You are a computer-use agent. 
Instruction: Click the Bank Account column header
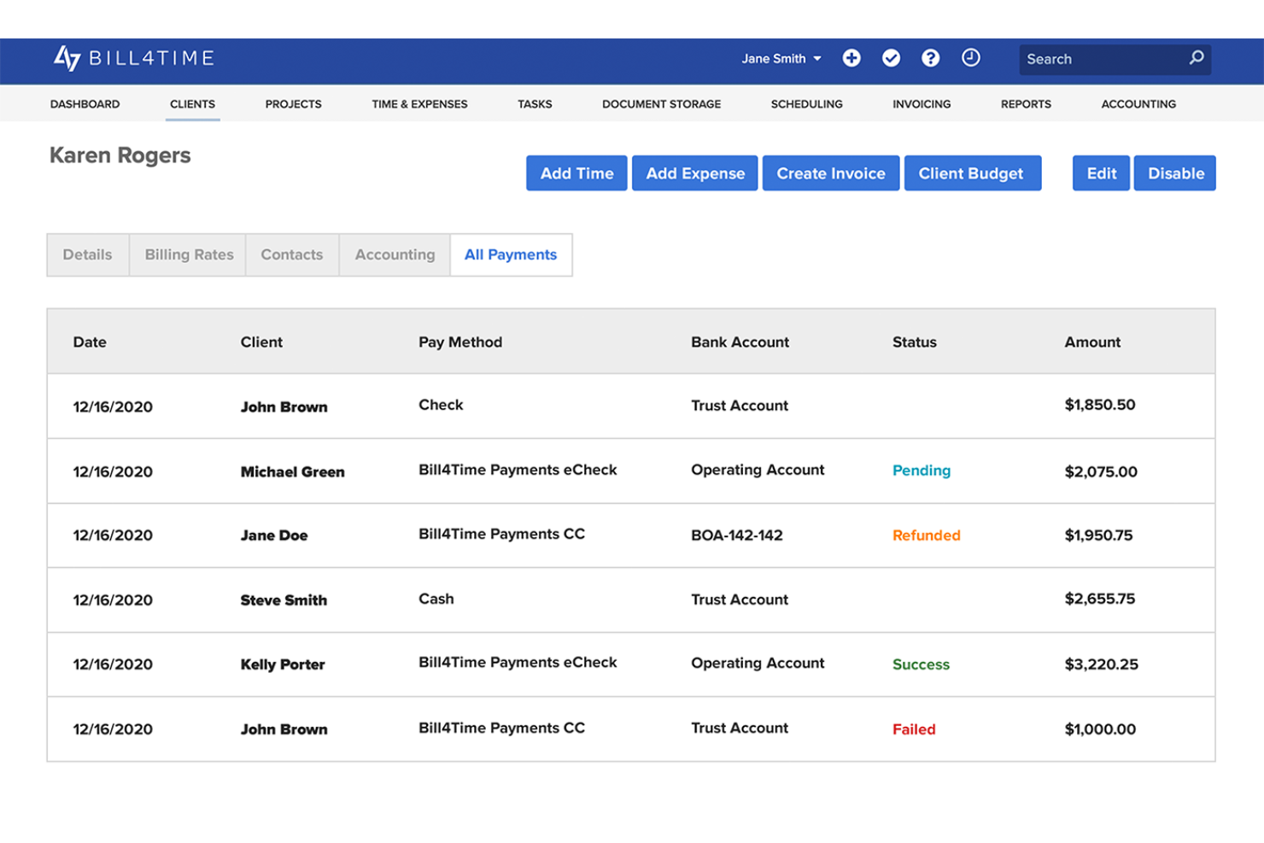(740, 342)
